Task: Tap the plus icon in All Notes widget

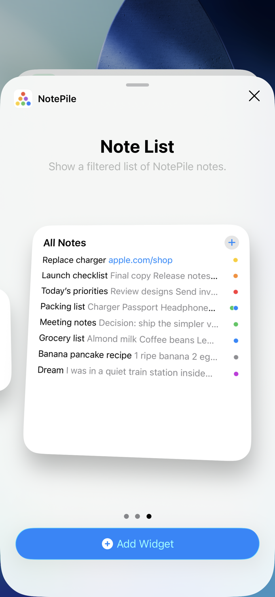Action: click(232, 243)
